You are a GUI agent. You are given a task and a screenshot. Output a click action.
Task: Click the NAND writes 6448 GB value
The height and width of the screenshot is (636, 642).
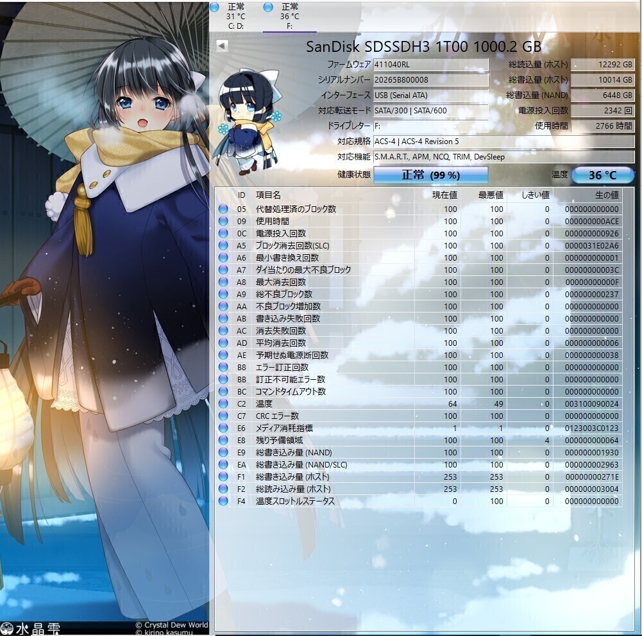coord(602,95)
